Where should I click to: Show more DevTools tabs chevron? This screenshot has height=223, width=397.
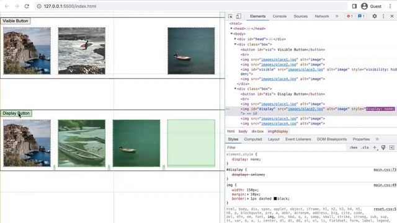pyautogui.click(x=337, y=16)
